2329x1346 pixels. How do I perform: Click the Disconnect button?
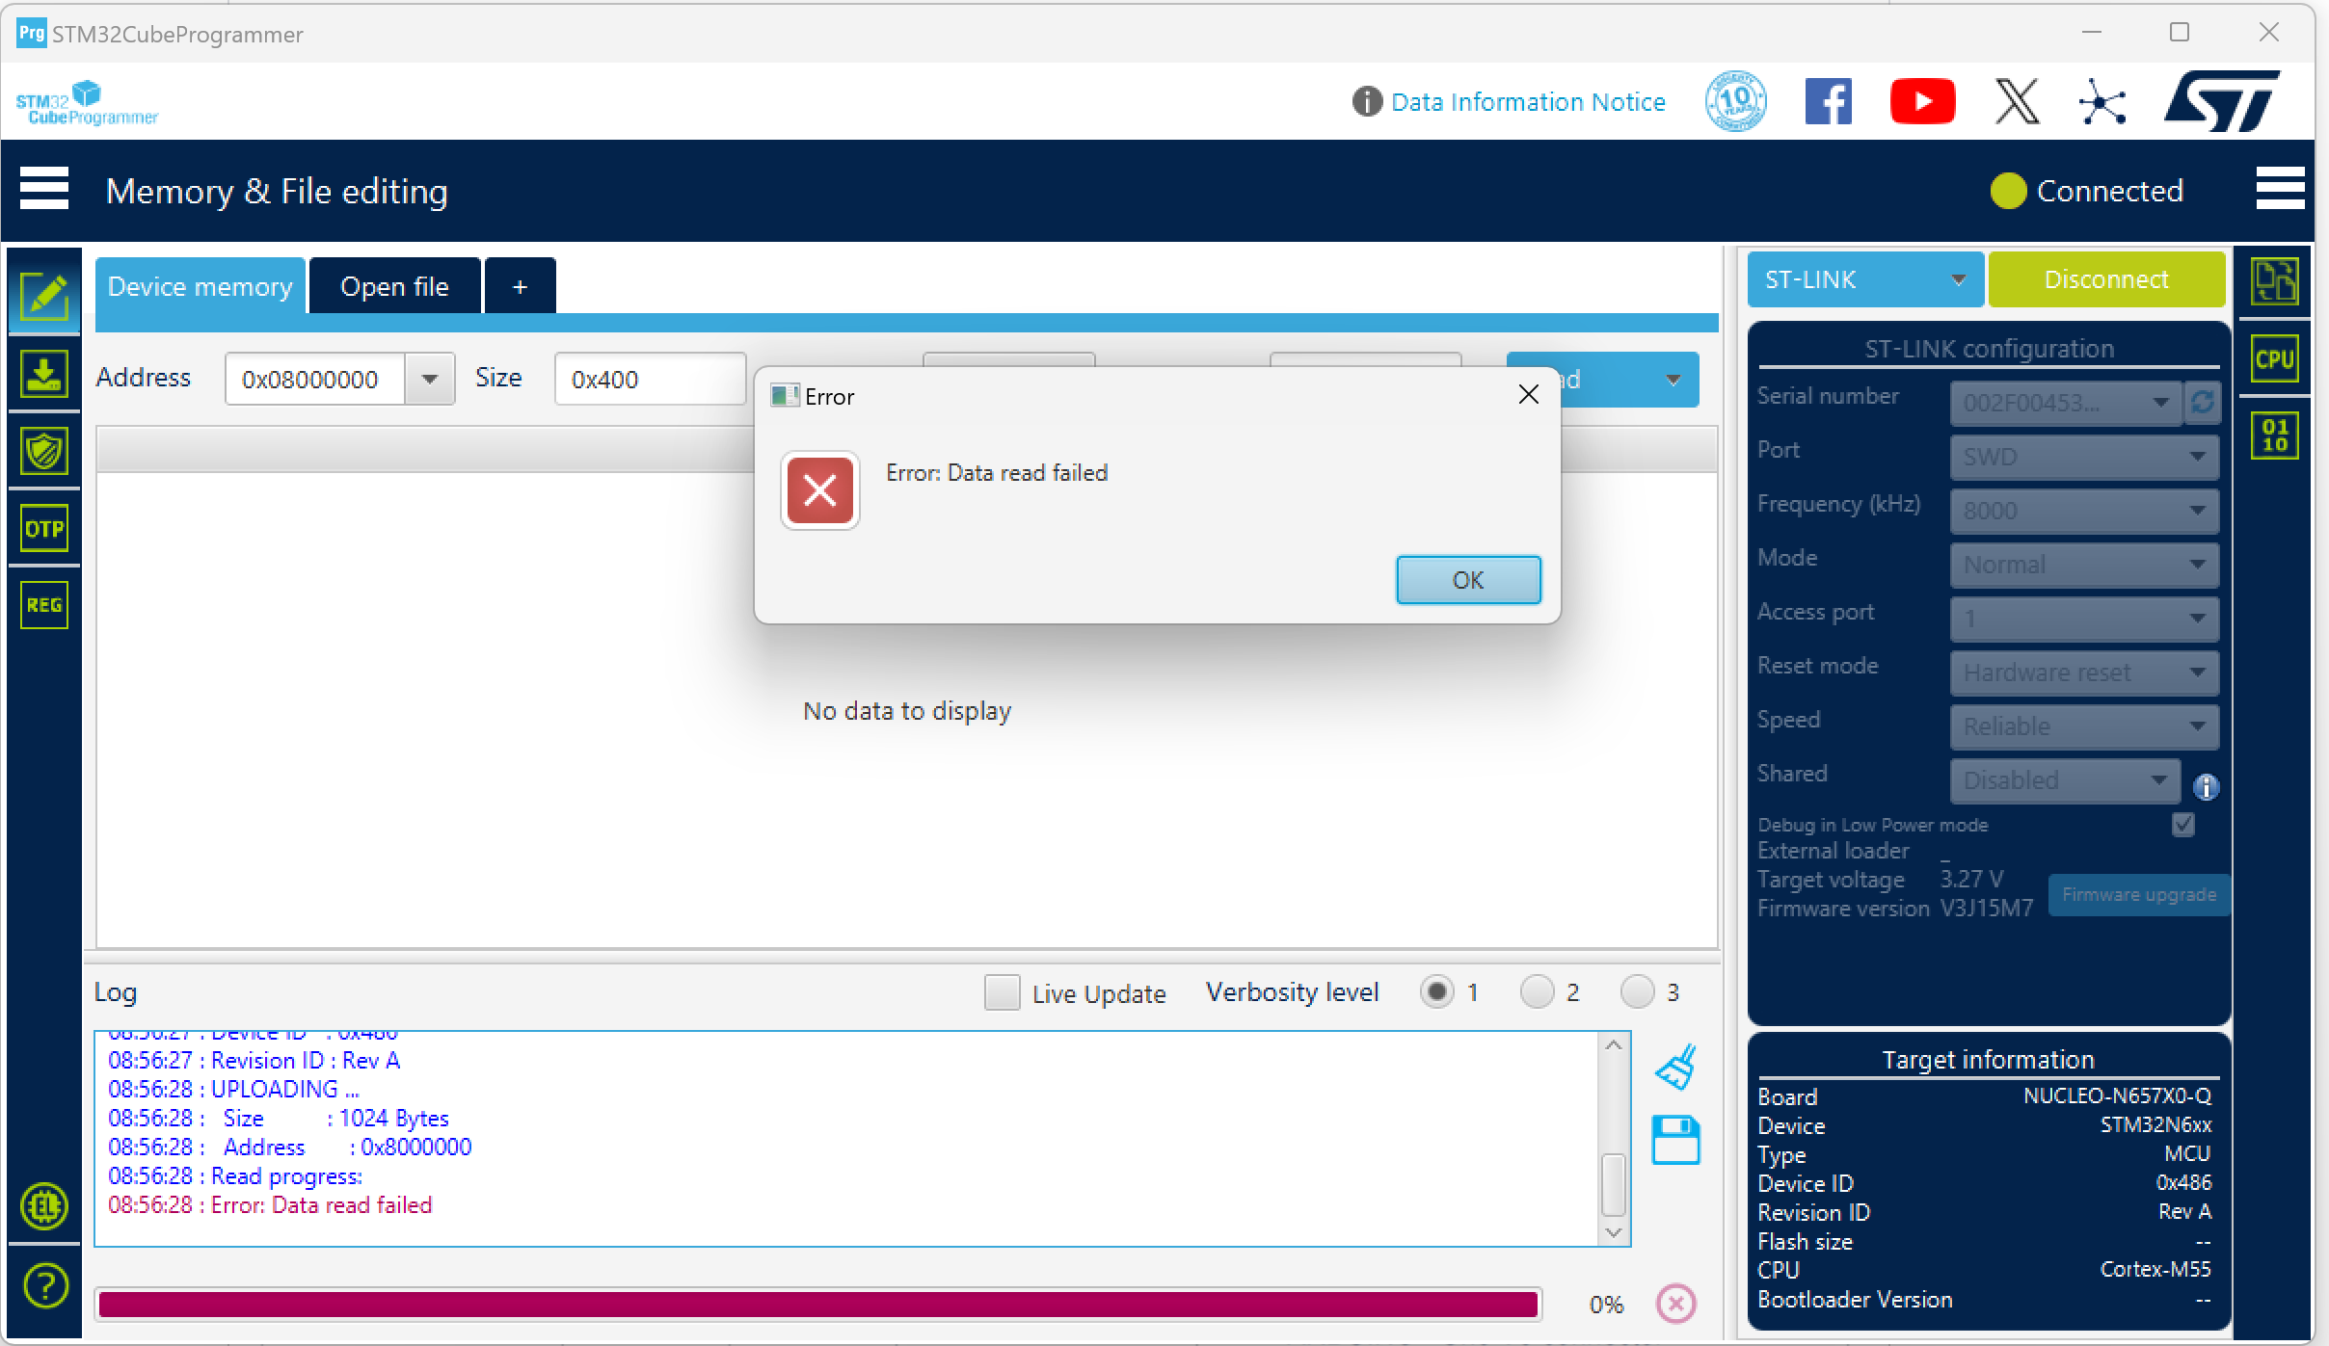pyautogui.click(x=2106, y=279)
